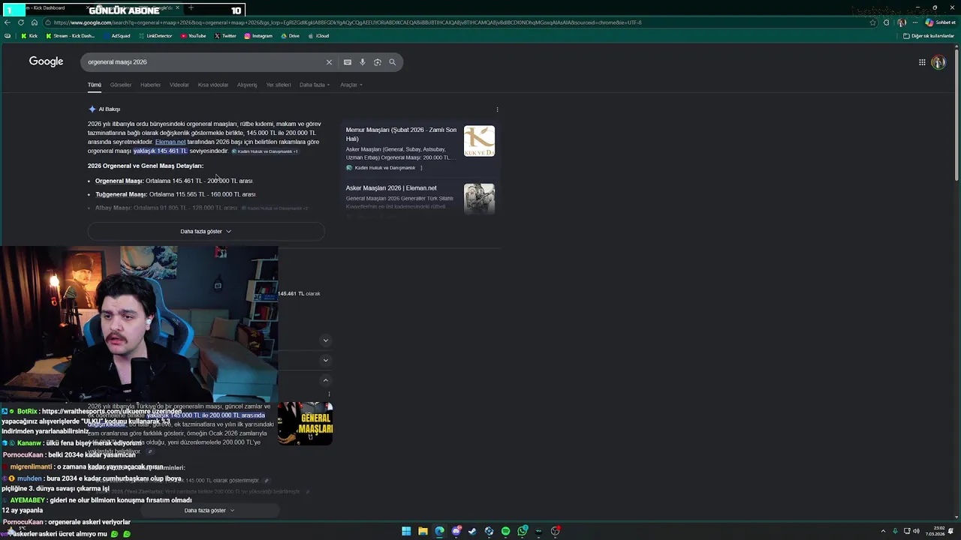The height and width of the screenshot is (540, 961).
Task: Click the browser back arrow
Action: click(8, 22)
